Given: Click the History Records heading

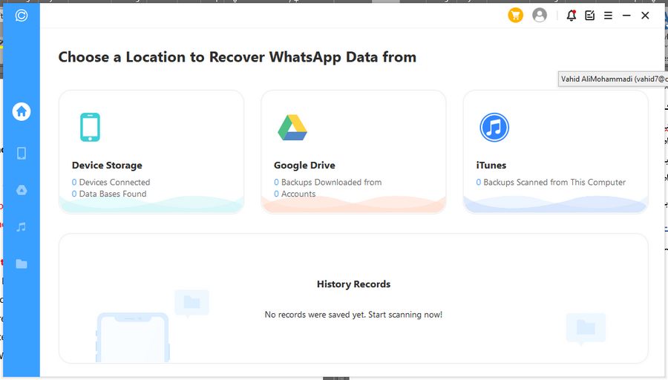Looking at the screenshot, I should coord(353,284).
